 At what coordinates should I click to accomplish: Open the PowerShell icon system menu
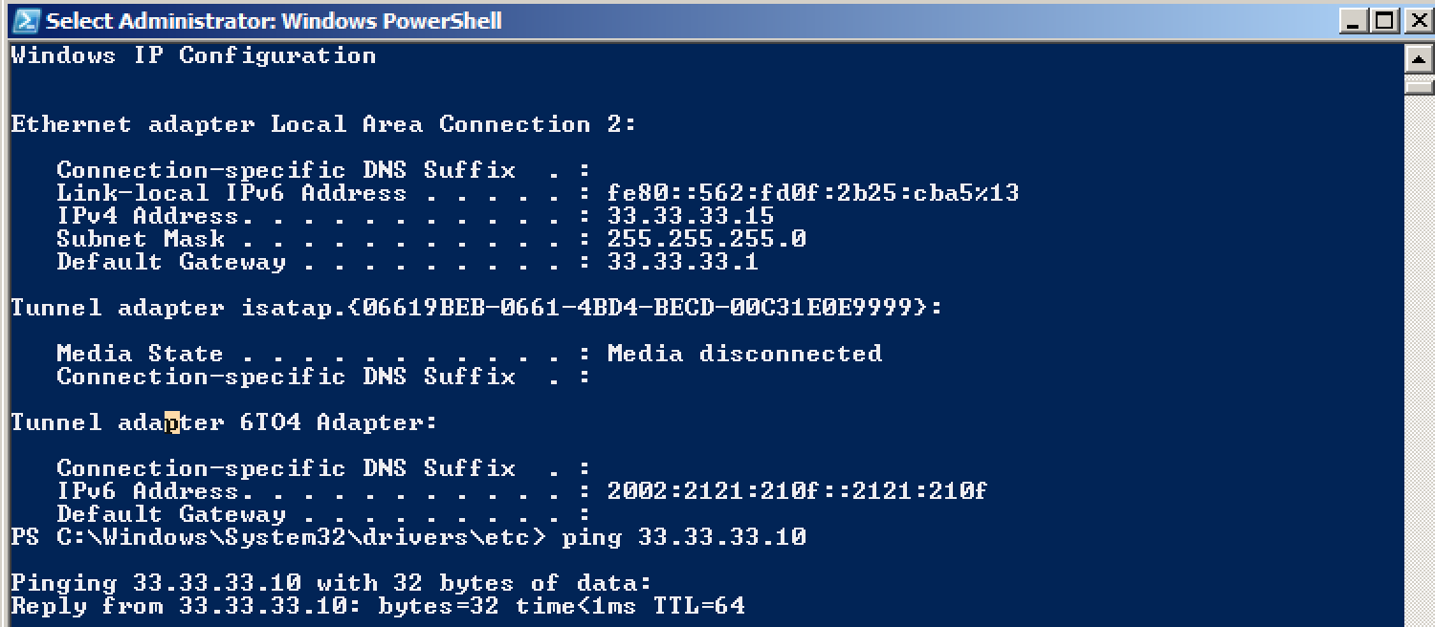coord(26,20)
